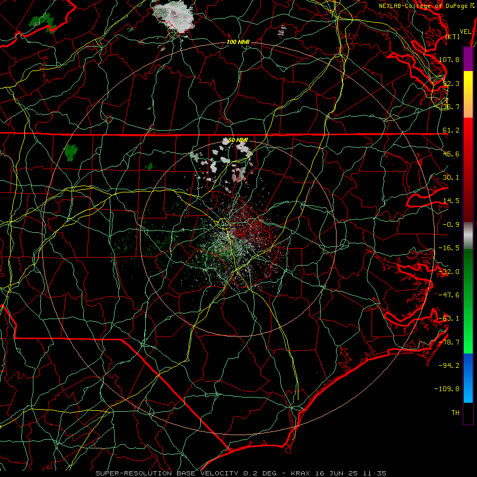
Task: Click the [KT] units label
Action: coord(453,37)
